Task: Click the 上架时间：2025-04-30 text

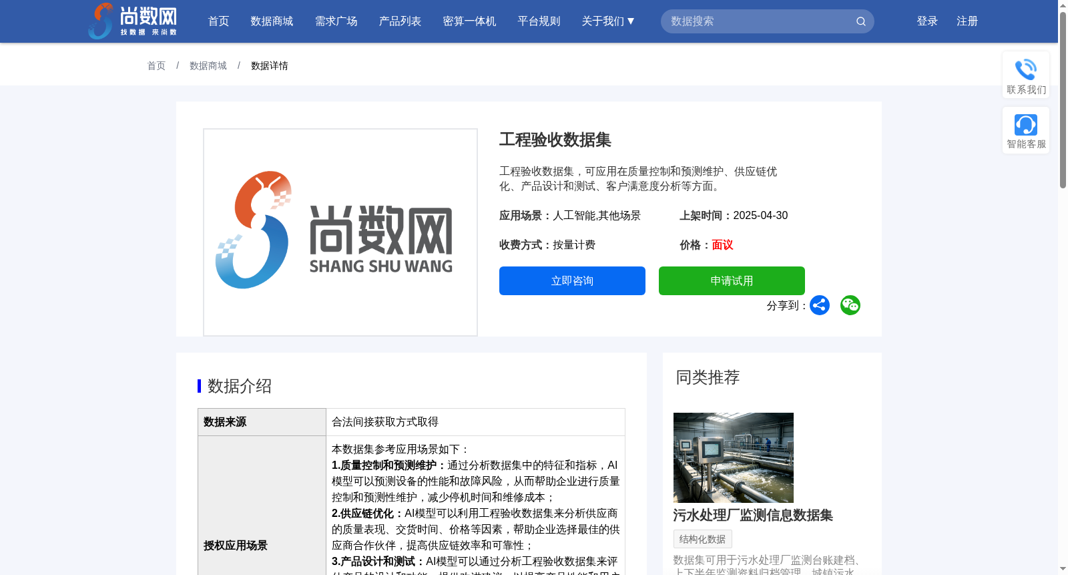Action: [734, 216]
